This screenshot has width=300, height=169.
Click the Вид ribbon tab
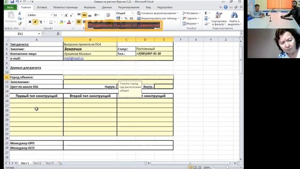(148, 8)
